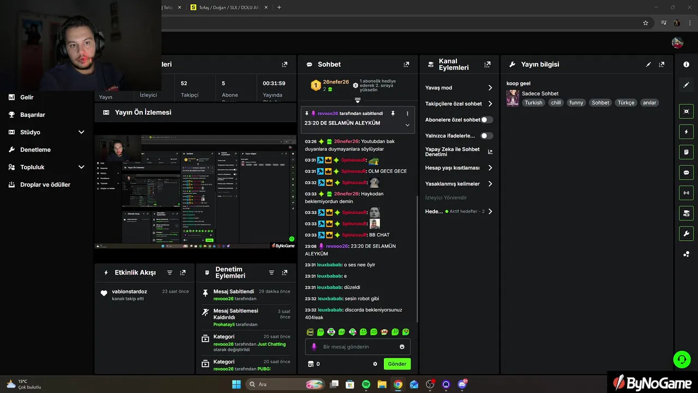Open chat settings gear icon

(x=375, y=364)
